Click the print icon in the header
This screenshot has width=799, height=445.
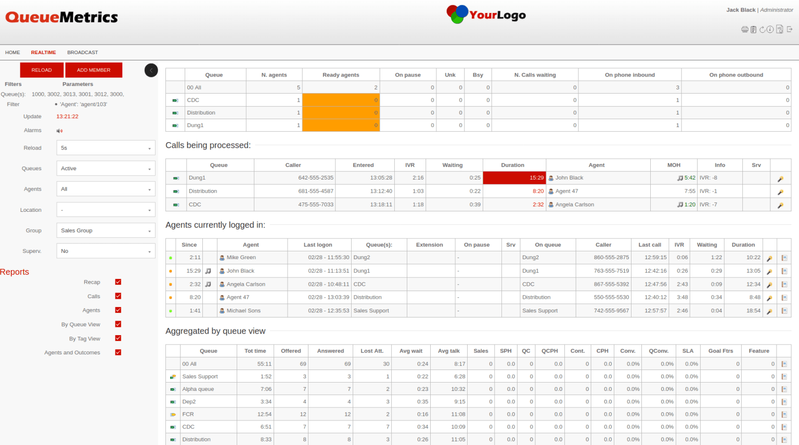(x=745, y=30)
